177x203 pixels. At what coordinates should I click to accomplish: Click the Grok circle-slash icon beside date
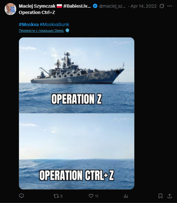click(x=162, y=6)
